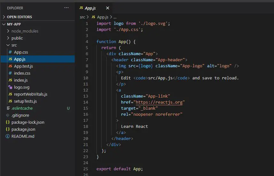
Task: Select the App.js editor tab
Action: click(90, 8)
